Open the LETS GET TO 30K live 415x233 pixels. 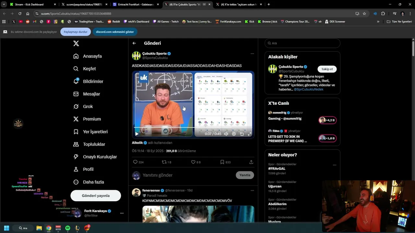287,139
